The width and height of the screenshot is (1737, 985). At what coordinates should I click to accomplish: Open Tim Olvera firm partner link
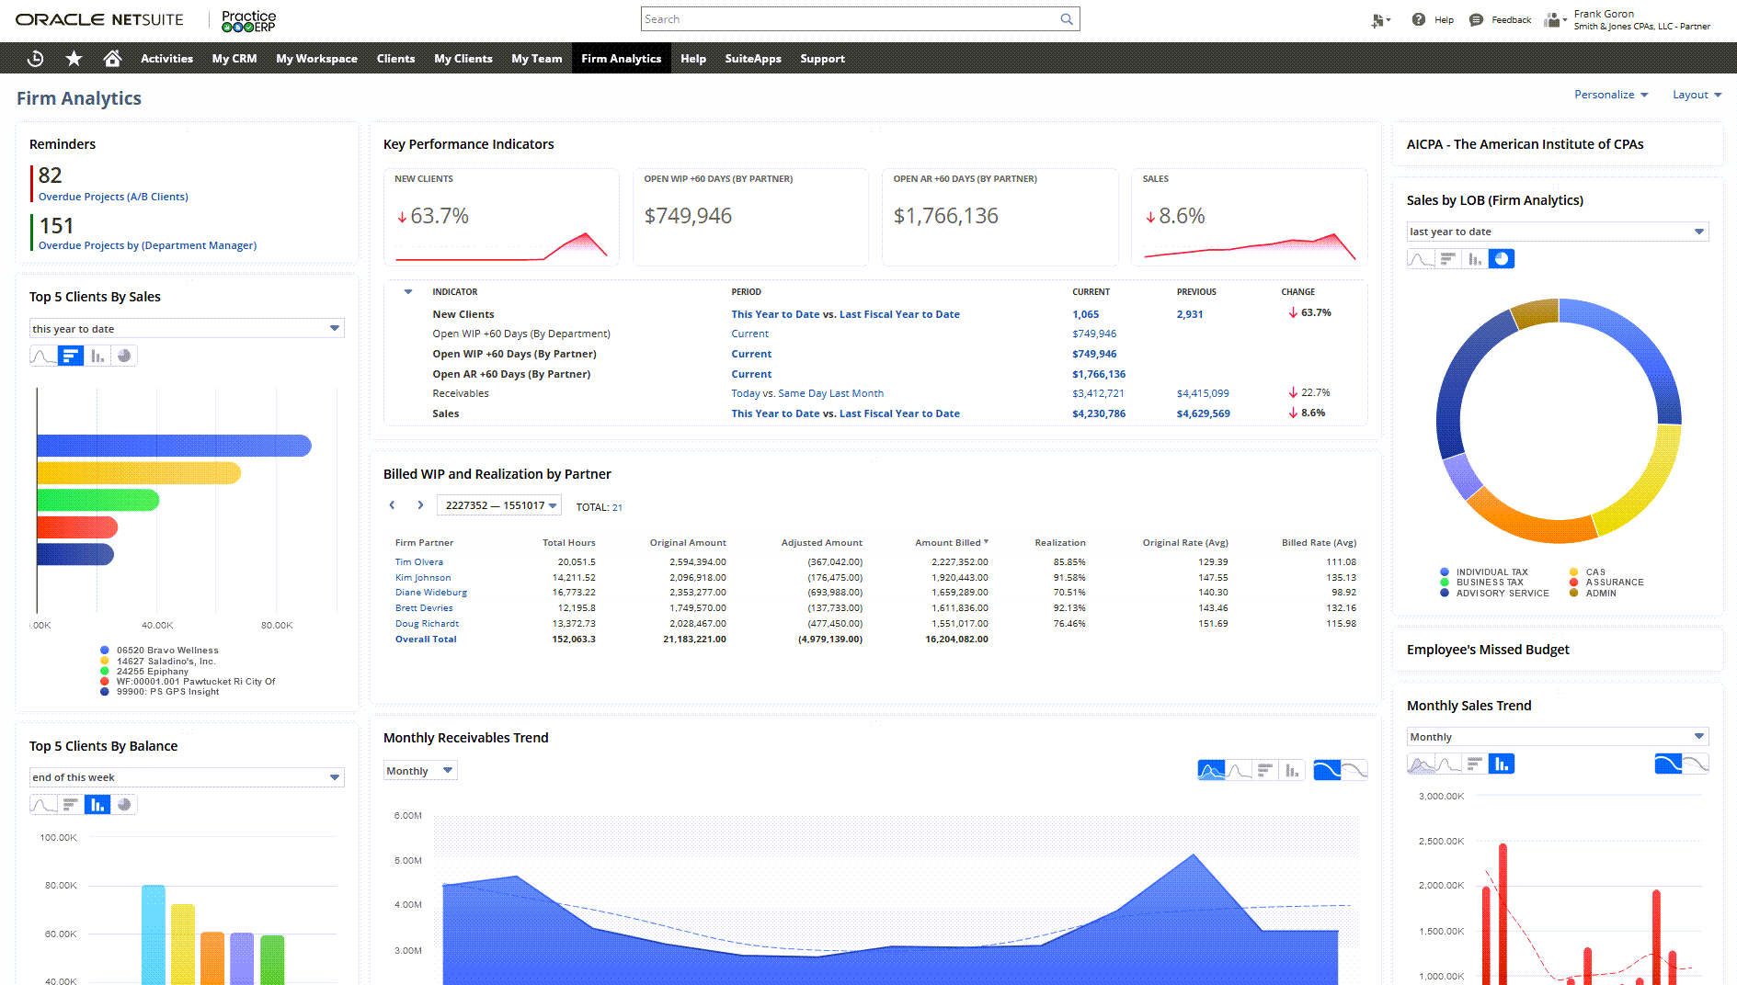[418, 562]
